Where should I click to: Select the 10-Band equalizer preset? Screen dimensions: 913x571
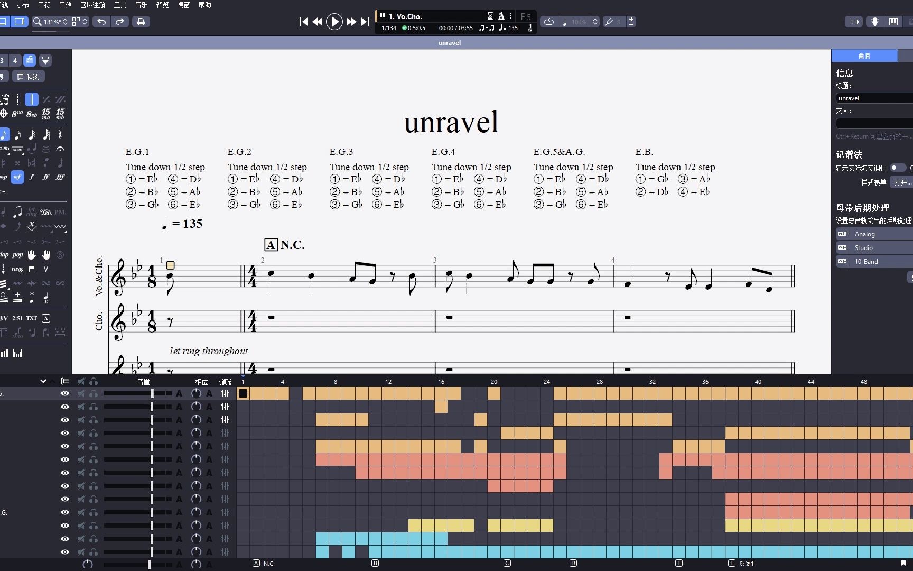[x=874, y=261]
